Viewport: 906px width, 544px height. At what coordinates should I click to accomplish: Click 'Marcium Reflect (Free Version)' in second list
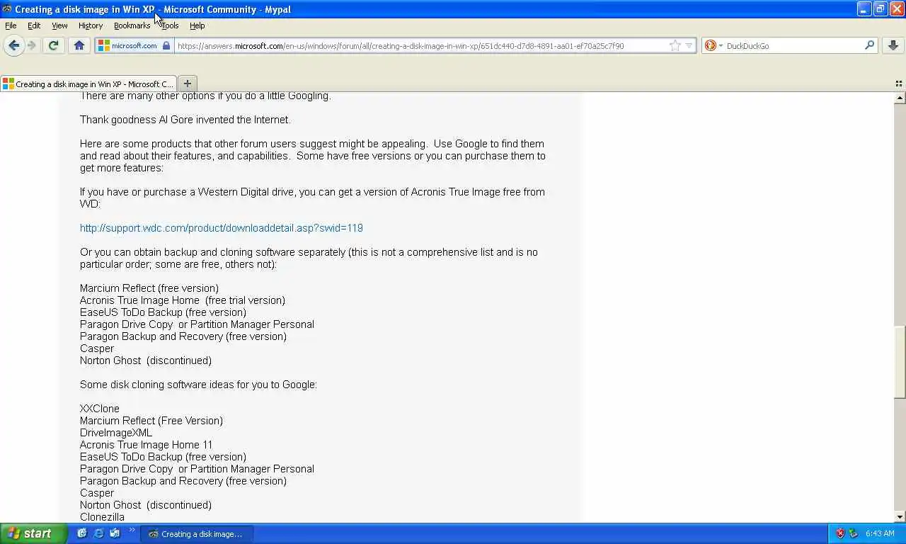click(x=151, y=421)
